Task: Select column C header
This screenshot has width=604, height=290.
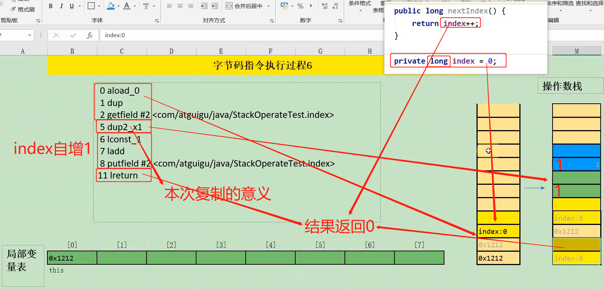Action: (x=122, y=51)
